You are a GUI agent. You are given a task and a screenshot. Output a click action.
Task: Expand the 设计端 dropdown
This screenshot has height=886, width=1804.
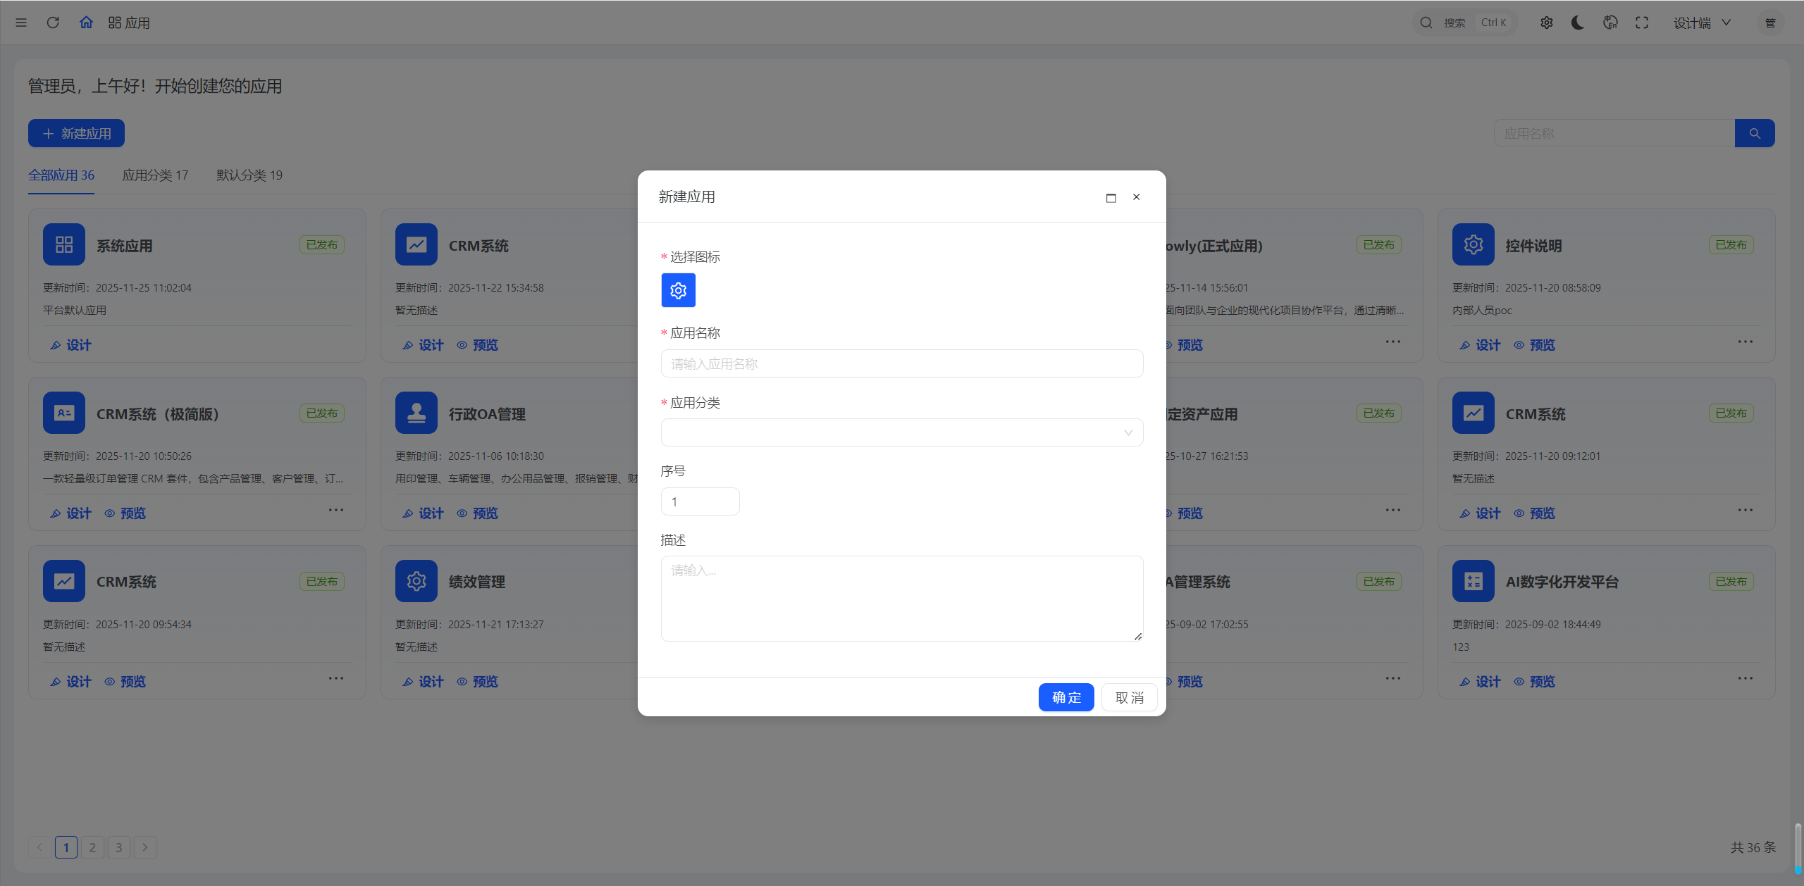pyautogui.click(x=1702, y=23)
